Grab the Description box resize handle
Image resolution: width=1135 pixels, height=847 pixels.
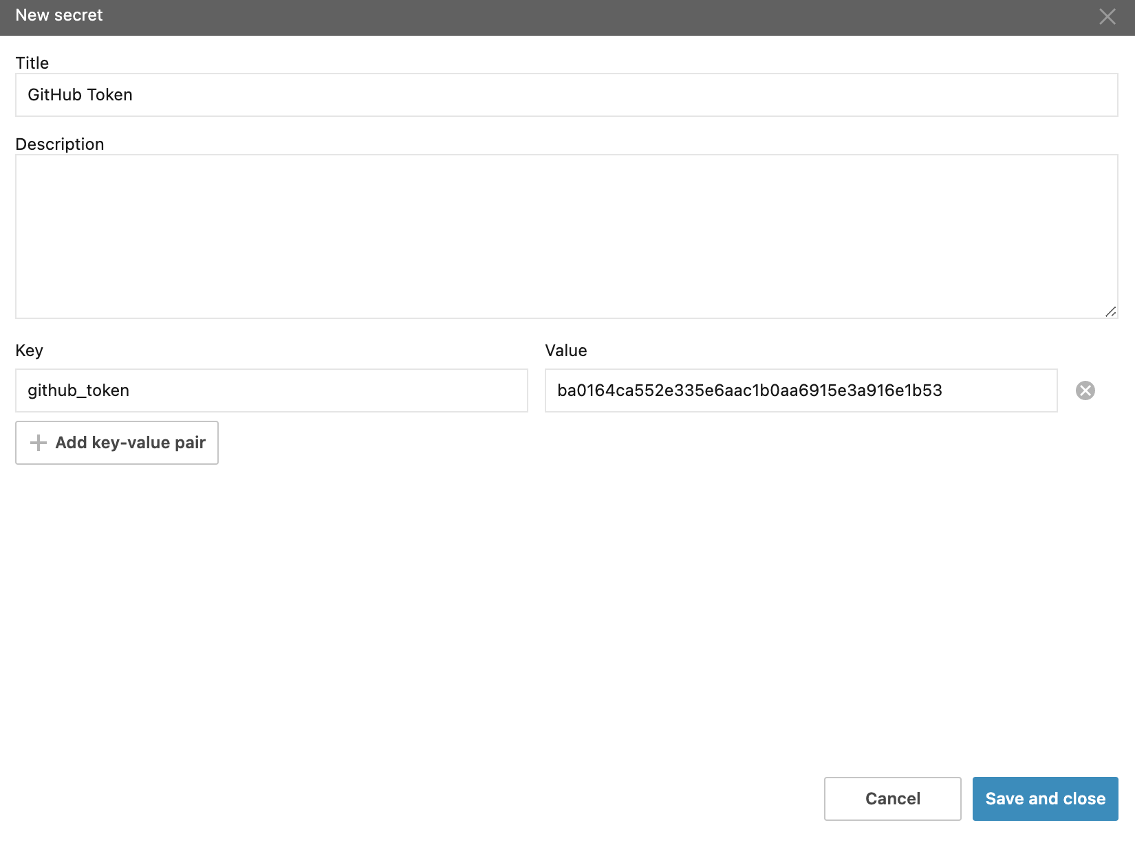(1110, 311)
